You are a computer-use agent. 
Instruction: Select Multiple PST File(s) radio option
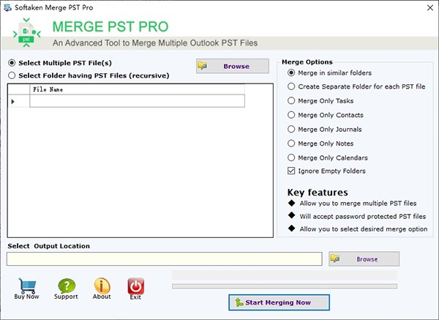[x=12, y=63]
